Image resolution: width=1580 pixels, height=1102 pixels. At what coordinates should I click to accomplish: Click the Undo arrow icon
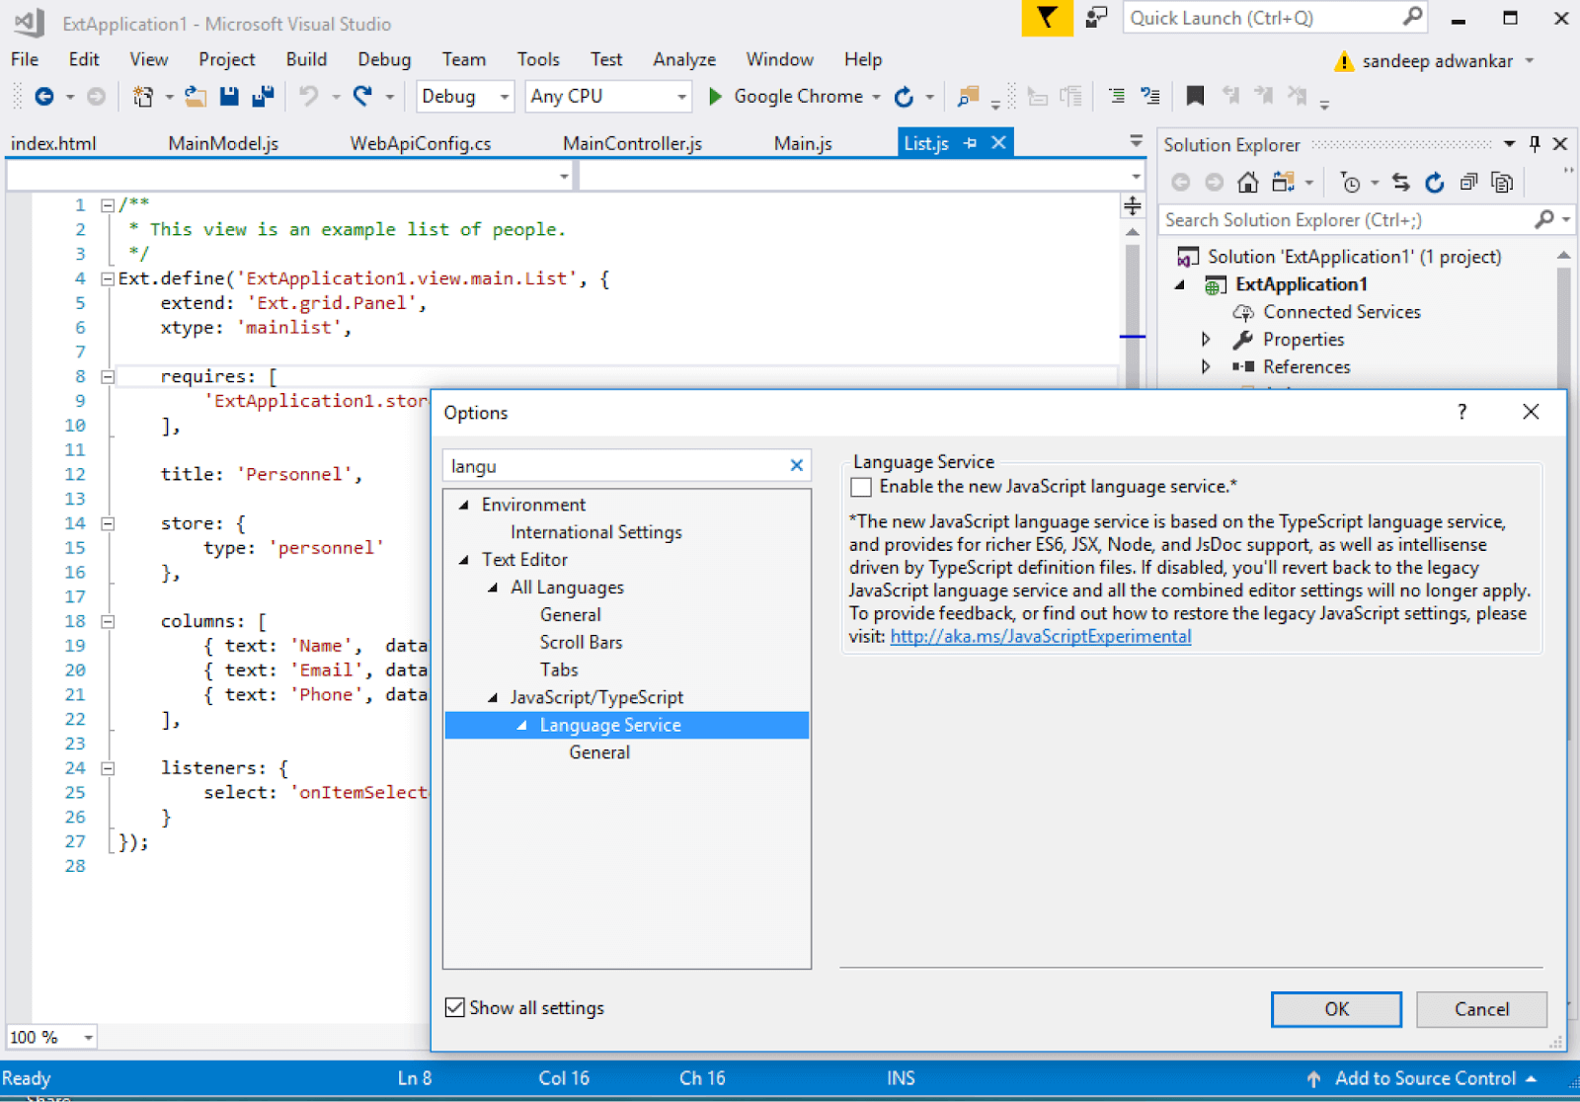(x=309, y=96)
